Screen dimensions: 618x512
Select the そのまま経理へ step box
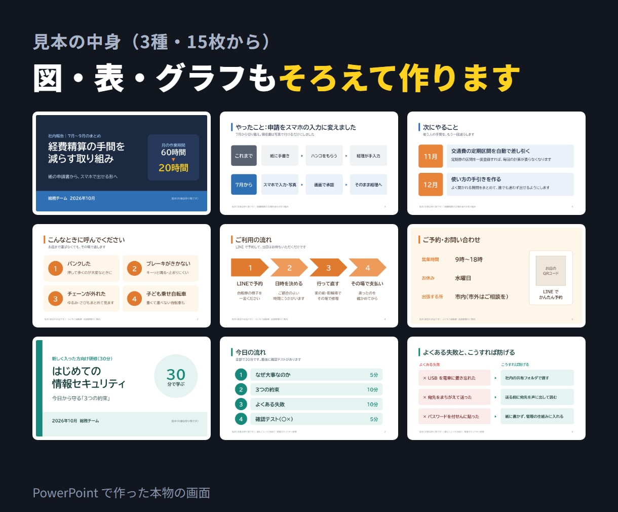click(x=368, y=185)
